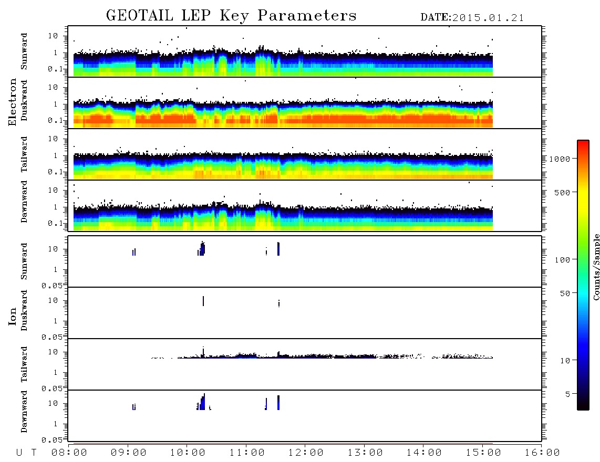Click the Electron Tailward spectrogram panel
Image resolution: width=600 pixels, height=462 pixels.
[305, 154]
